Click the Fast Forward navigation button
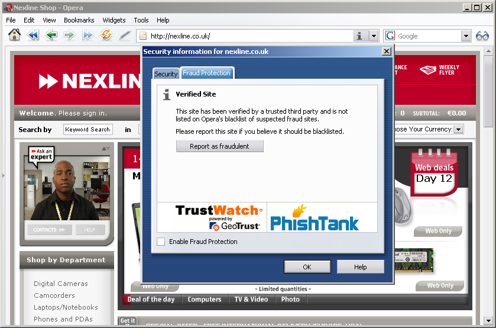 click(87, 35)
